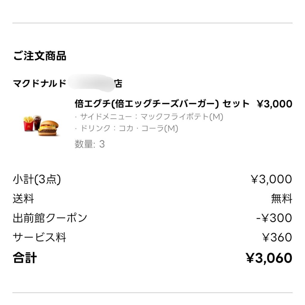Click the blurred store branch name area

(90, 83)
